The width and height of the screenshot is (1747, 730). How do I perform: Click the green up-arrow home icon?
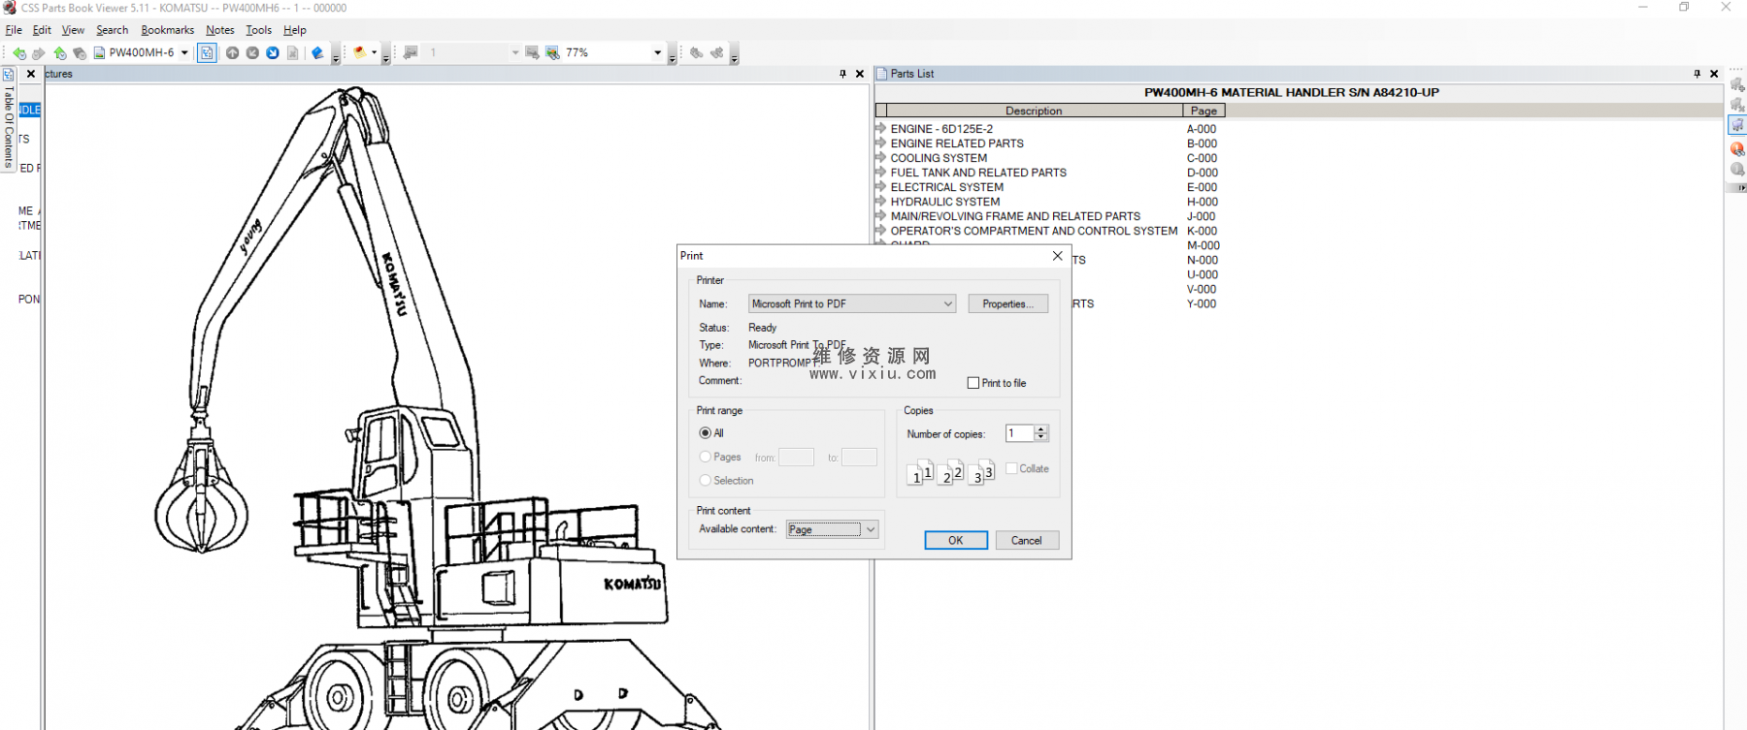click(x=60, y=53)
